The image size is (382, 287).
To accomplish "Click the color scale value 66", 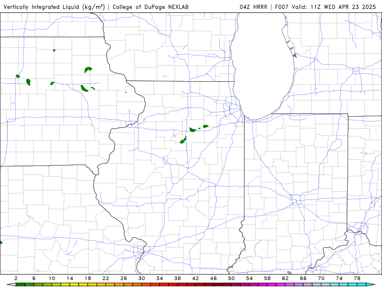I will [x=303, y=278].
